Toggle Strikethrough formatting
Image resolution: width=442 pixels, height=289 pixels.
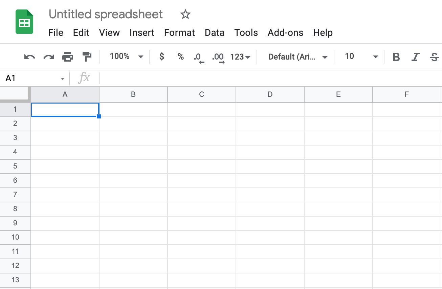tap(434, 57)
